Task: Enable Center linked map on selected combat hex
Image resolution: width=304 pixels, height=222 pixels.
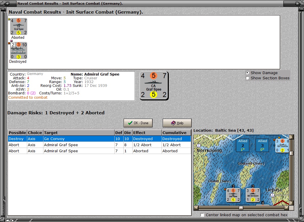Action: click(202, 215)
